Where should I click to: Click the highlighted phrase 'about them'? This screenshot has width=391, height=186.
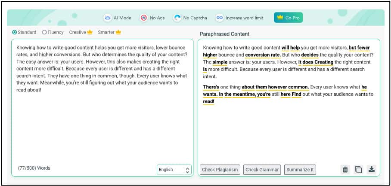[254, 87]
